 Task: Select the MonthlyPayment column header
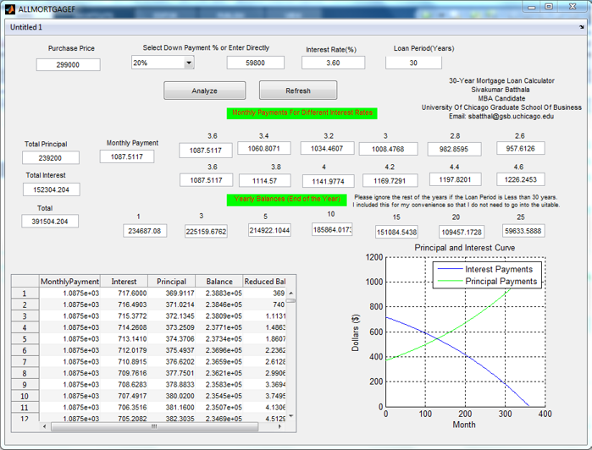pos(69,281)
